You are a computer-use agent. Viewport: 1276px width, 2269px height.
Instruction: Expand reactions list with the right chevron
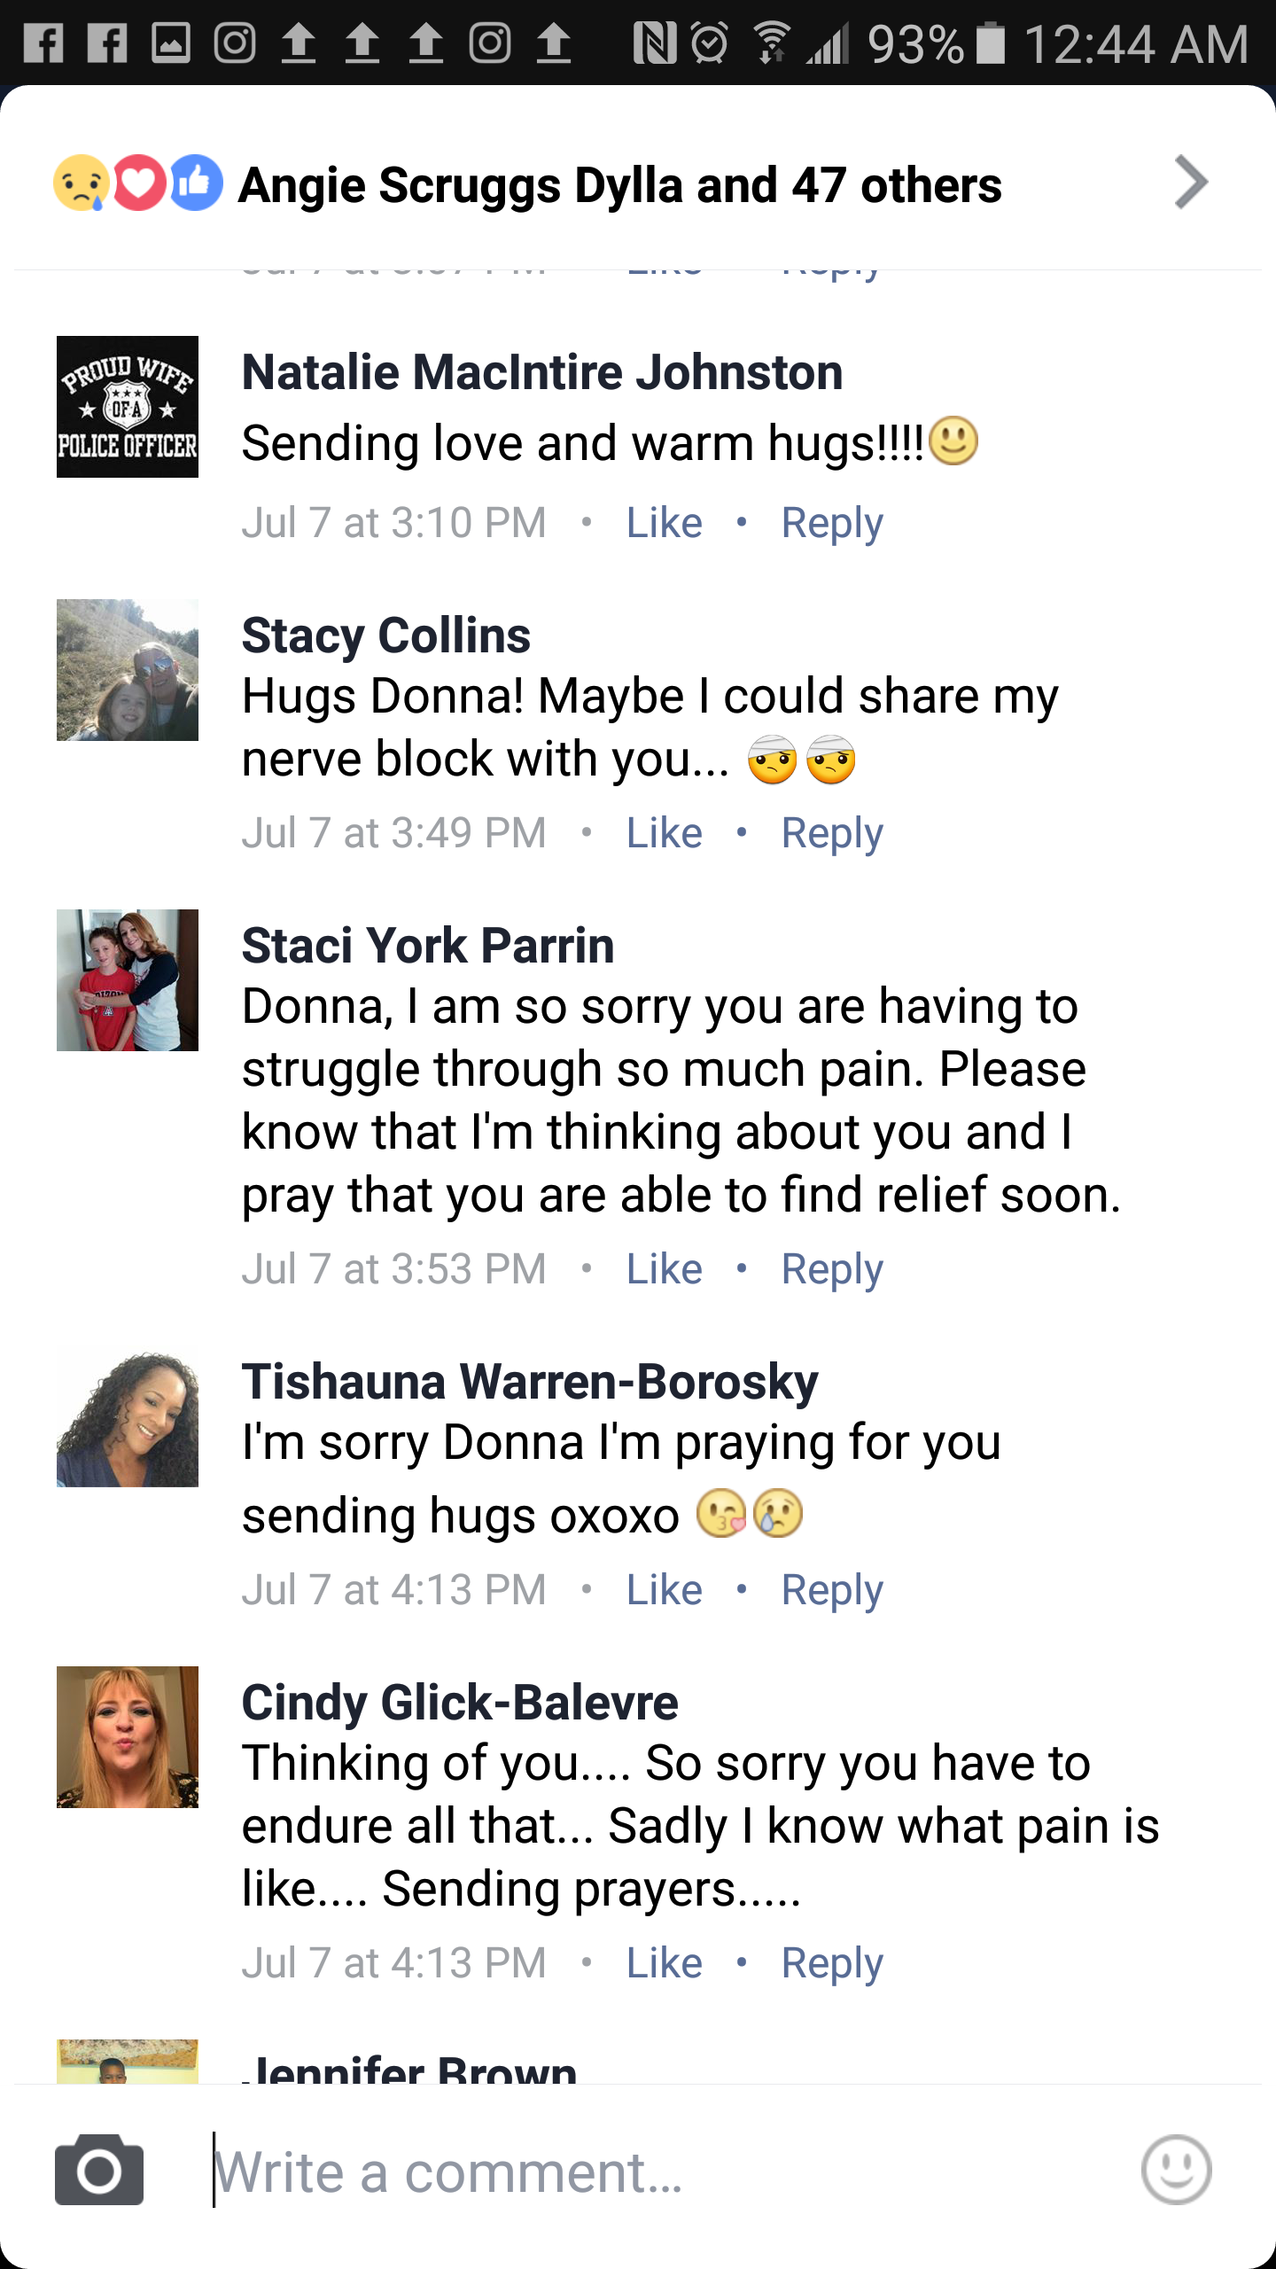click(1191, 183)
